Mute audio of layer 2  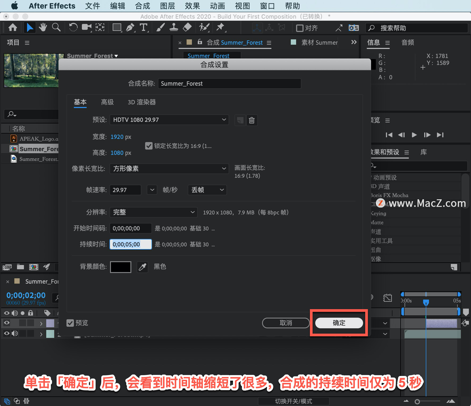click(x=15, y=333)
